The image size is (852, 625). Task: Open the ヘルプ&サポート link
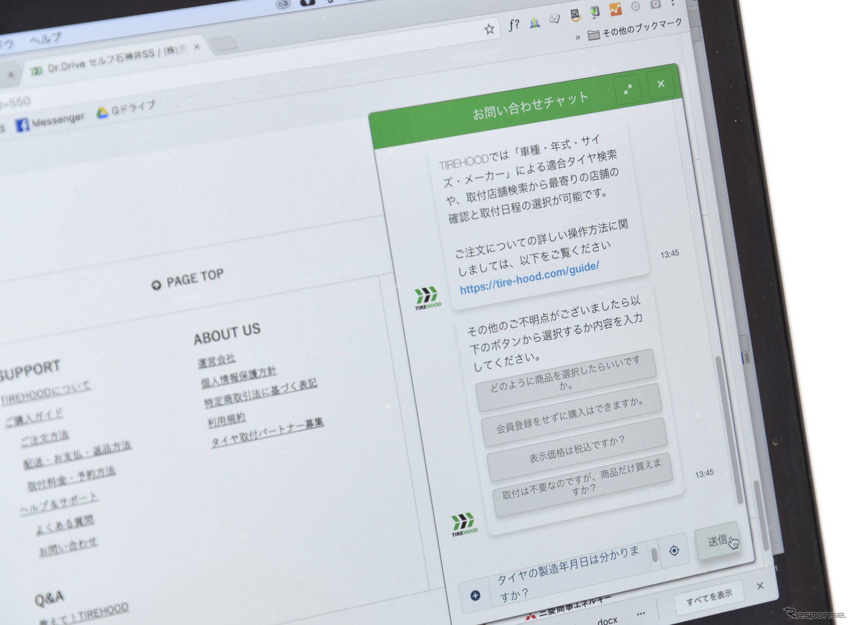[x=58, y=504]
